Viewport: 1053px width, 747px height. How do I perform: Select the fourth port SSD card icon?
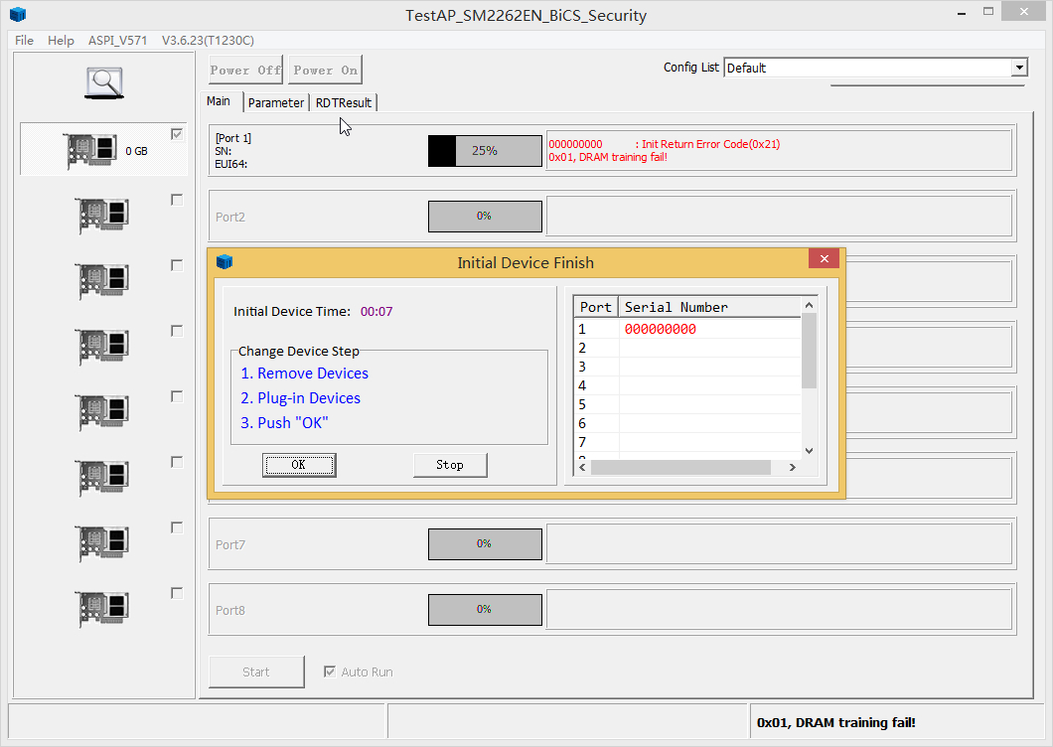click(x=103, y=347)
